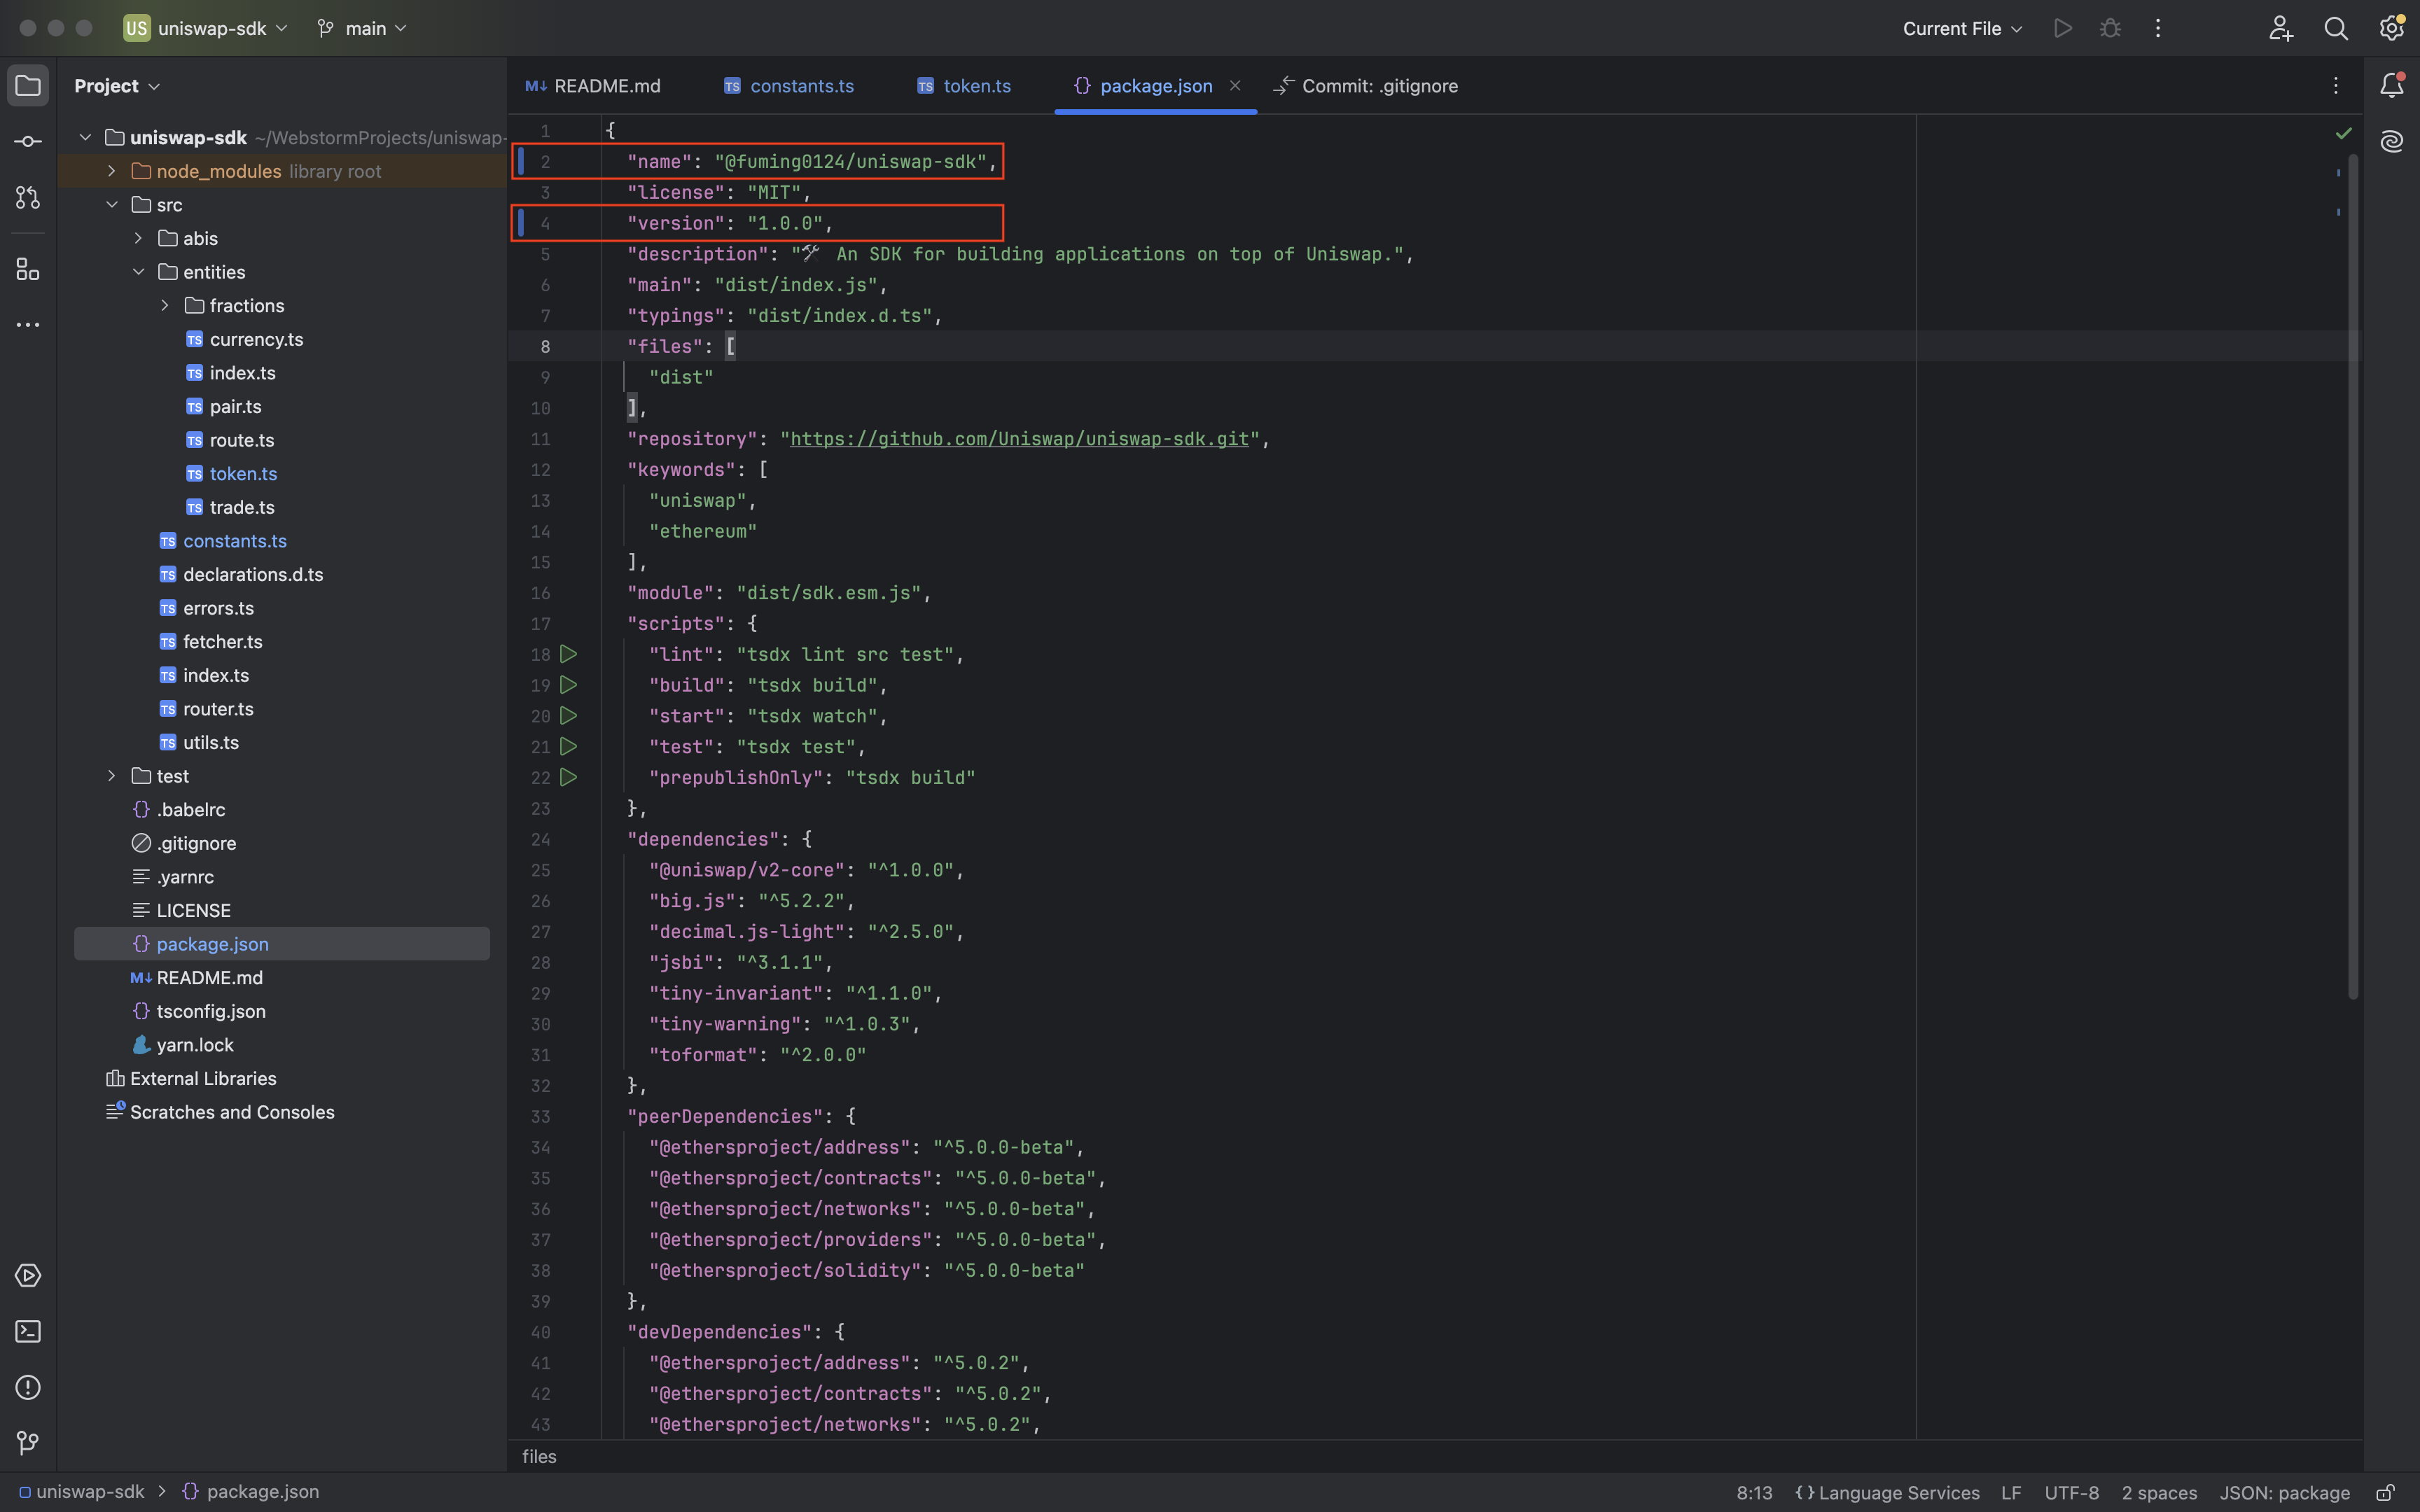Screen dimensions: 2420x1512
Task: Open Search Everywhere magnifier
Action: [x=2336, y=28]
